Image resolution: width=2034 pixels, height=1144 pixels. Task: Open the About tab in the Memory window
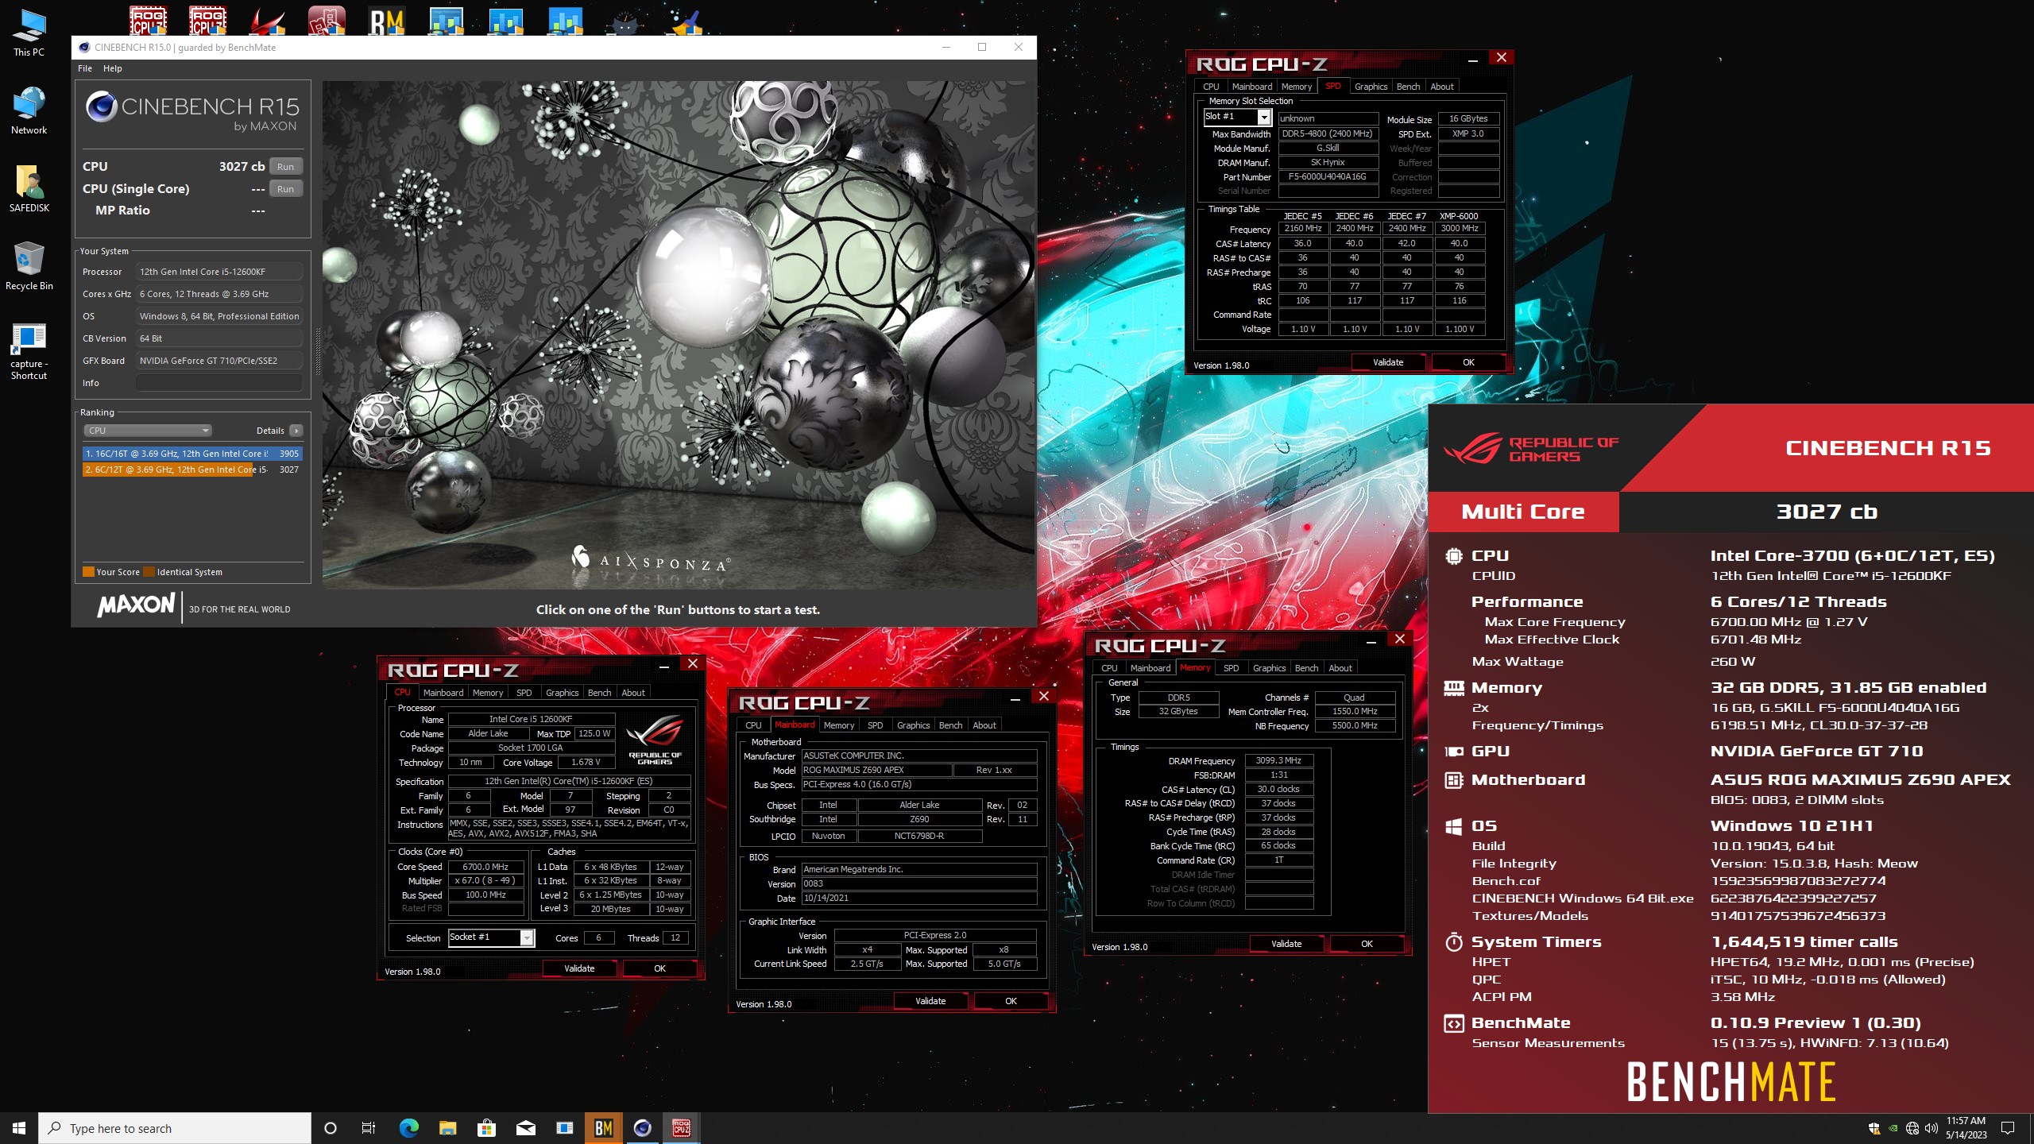1340,668
